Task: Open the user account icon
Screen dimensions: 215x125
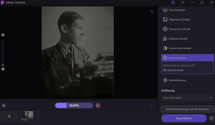Action: (x=173, y=2)
